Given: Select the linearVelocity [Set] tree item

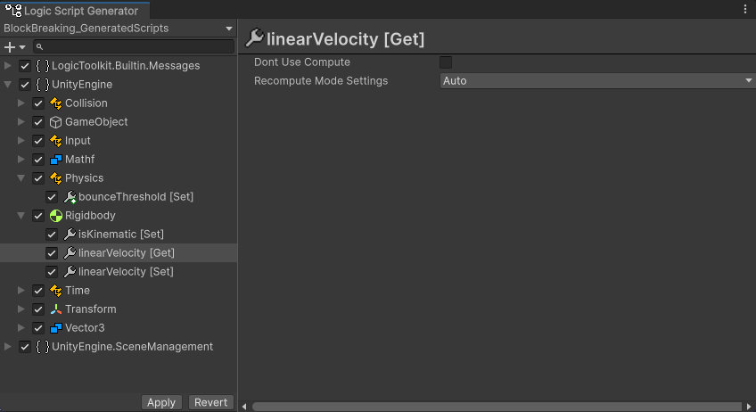Looking at the screenshot, I should (x=126, y=272).
